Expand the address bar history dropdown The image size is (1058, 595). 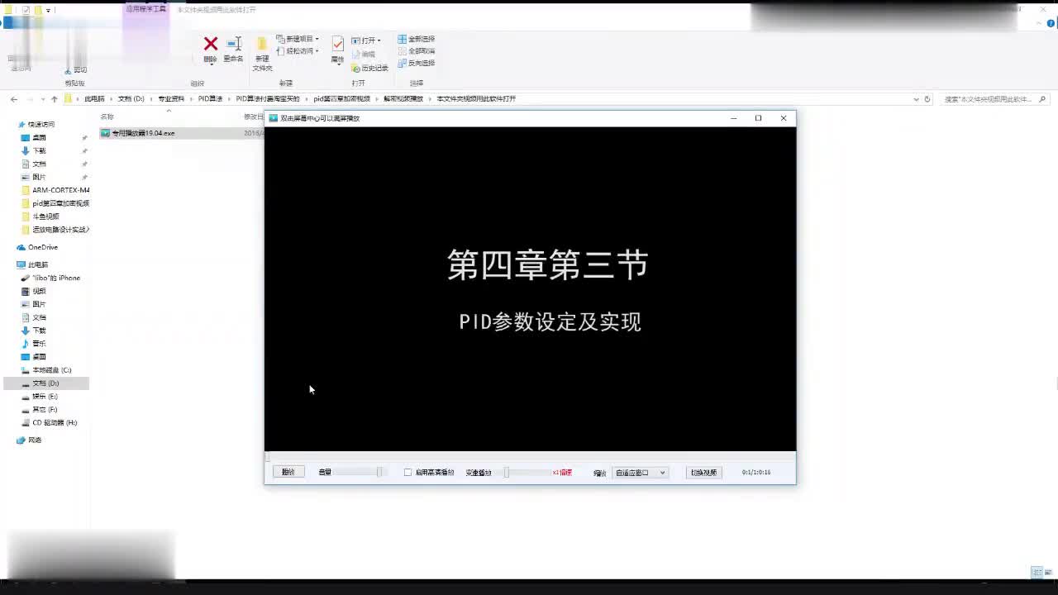click(916, 99)
